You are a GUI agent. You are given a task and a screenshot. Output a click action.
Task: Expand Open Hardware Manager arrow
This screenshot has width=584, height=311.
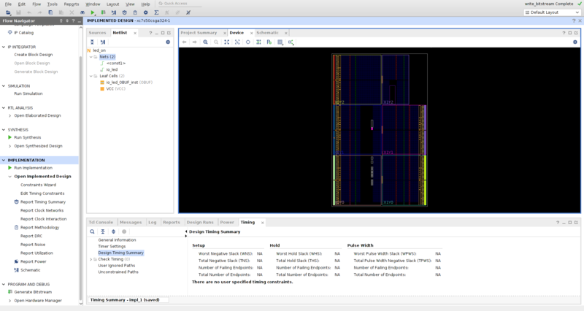point(10,301)
